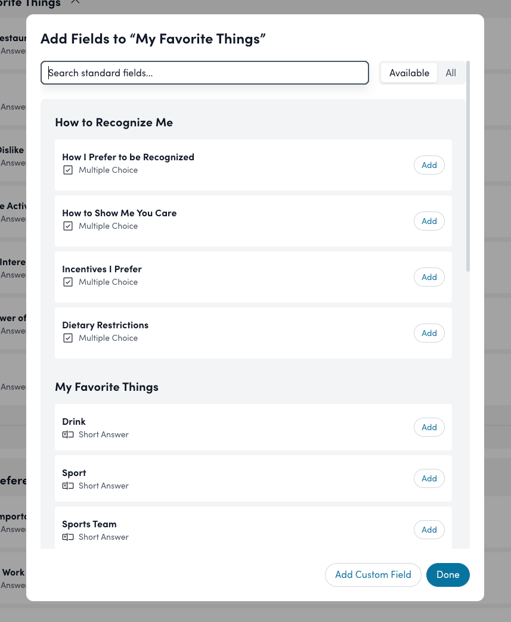
Task: Click Multiple Choice icon under How I Prefer to be Recognized
Action: pyautogui.click(x=68, y=170)
